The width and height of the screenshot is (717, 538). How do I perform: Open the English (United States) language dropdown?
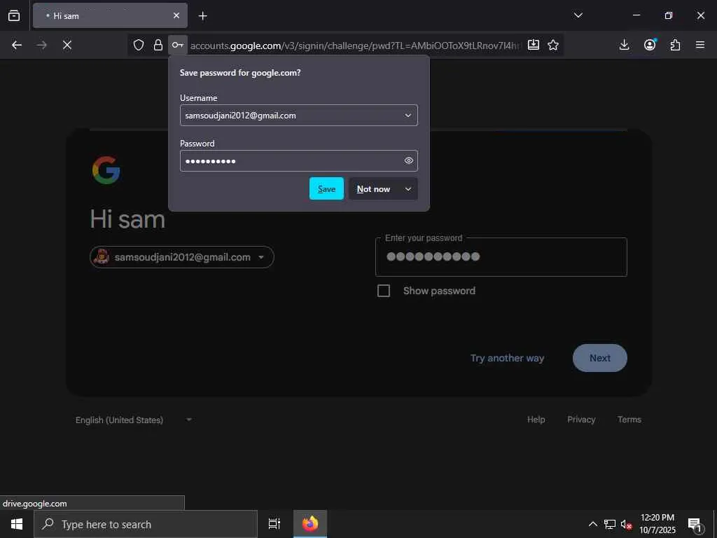(134, 420)
